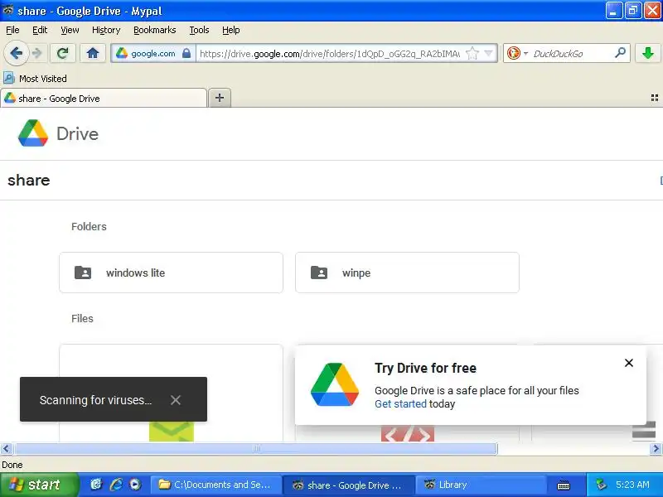Open the File menu
Screen dimensions: 663x497
12,30
